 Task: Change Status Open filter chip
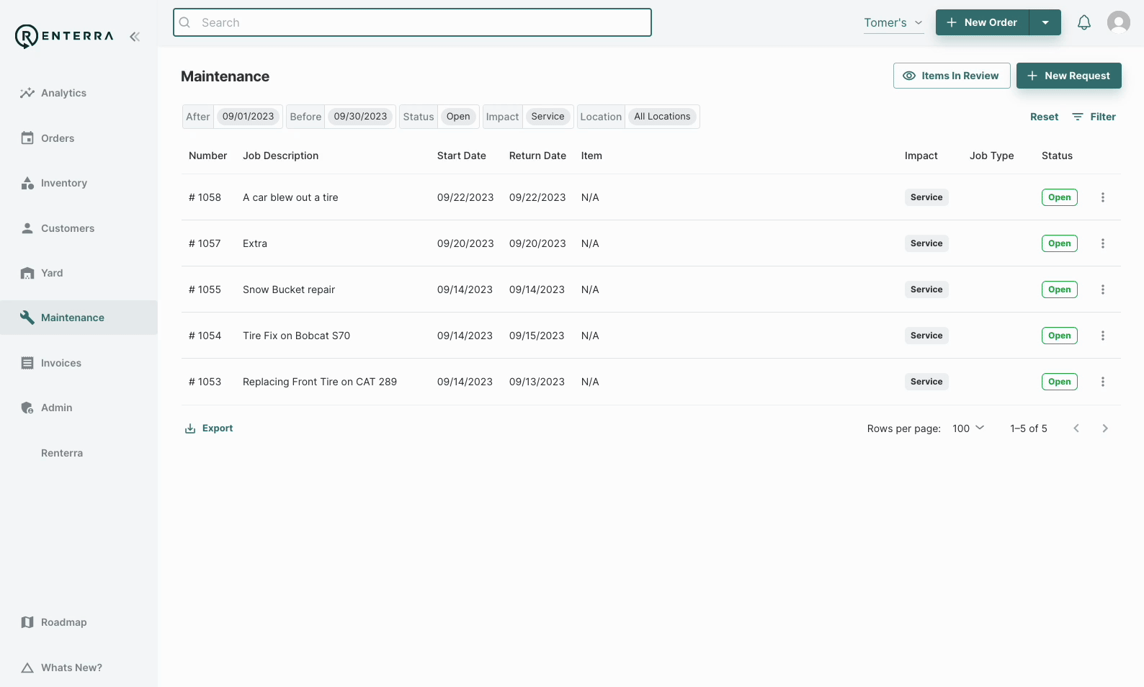[458, 117]
